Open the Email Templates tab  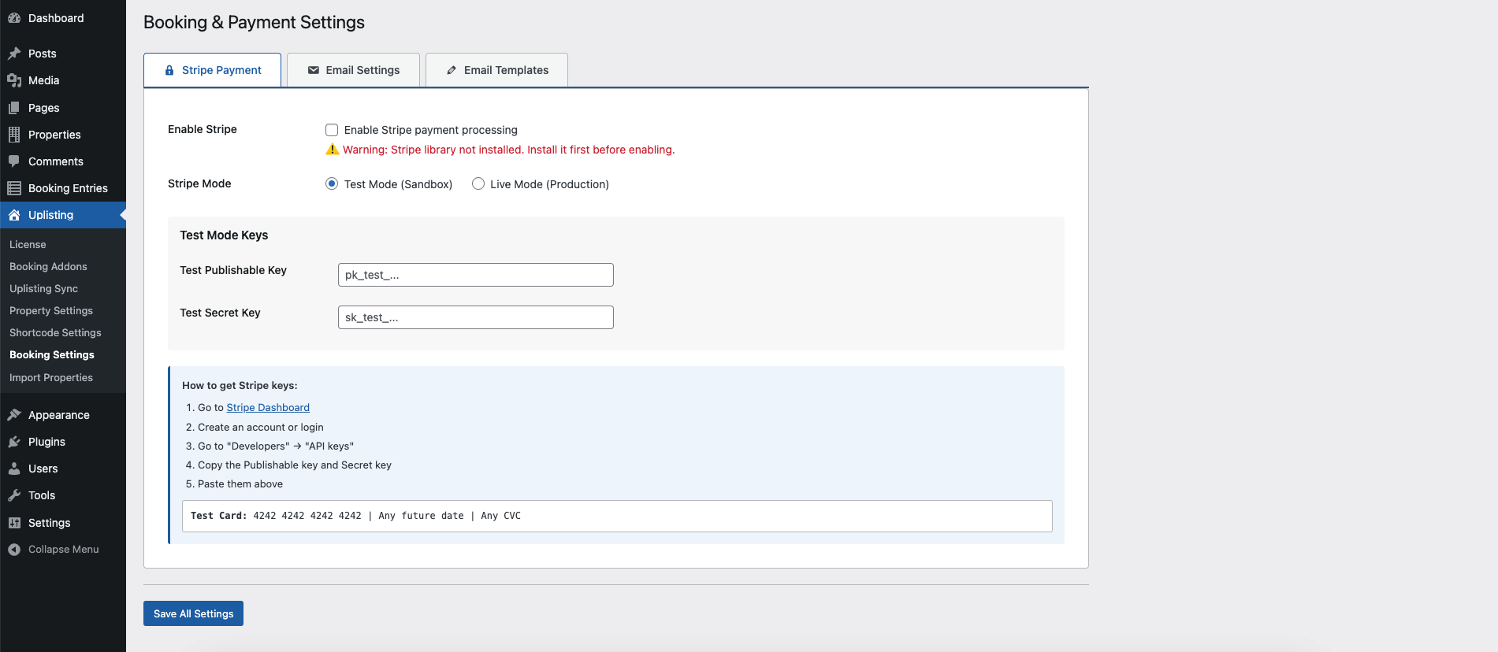coord(497,70)
